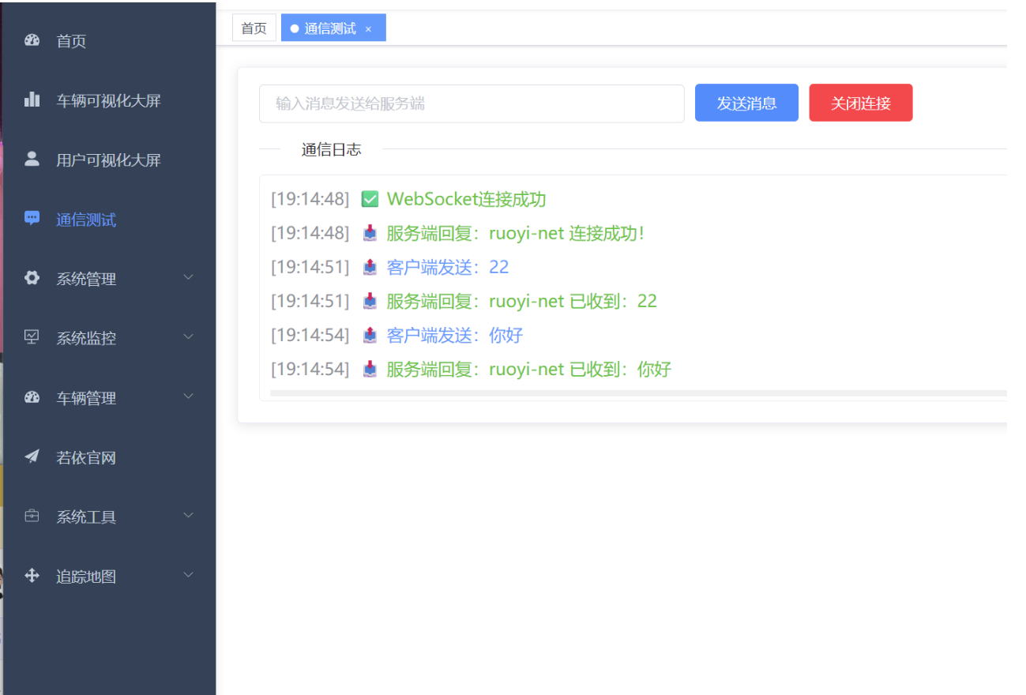This screenshot has height=695, width=1026.
Task: Close the 通信测试 tab
Action: 368,29
